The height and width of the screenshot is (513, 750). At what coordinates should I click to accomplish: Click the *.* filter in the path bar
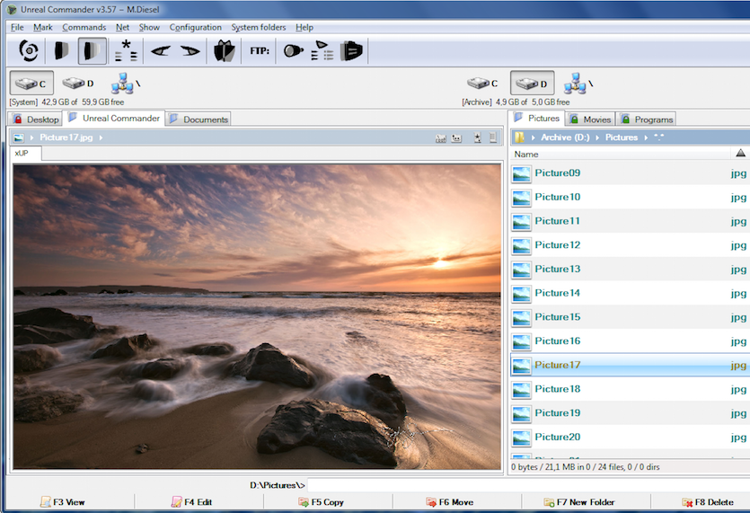[658, 137]
